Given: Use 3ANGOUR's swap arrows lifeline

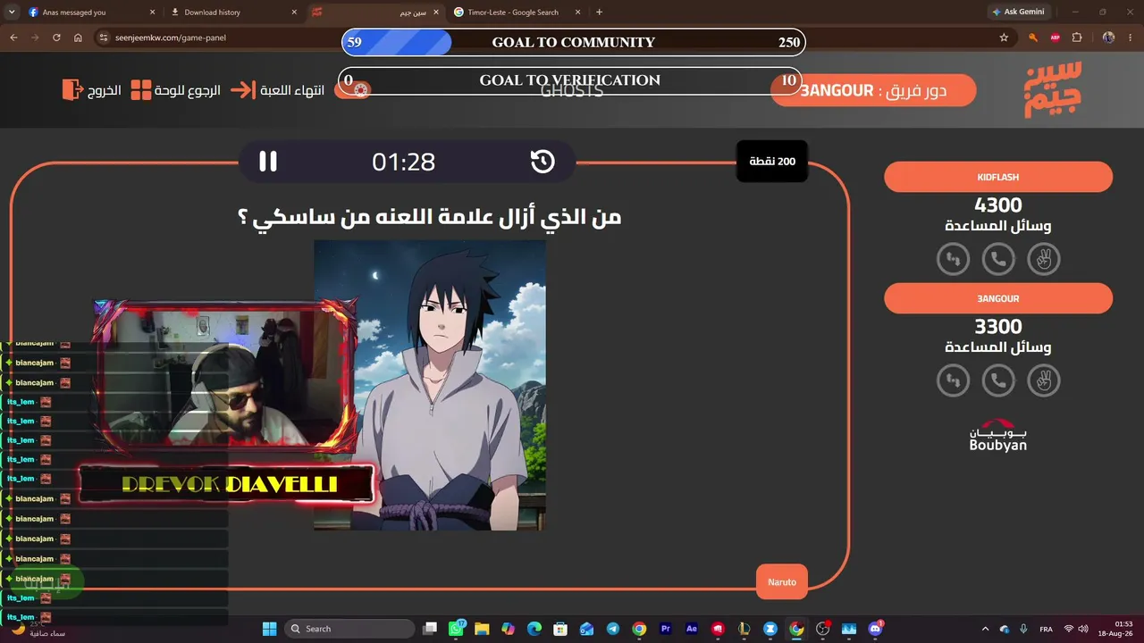Looking at the screenshot, I should click(953, 381).
